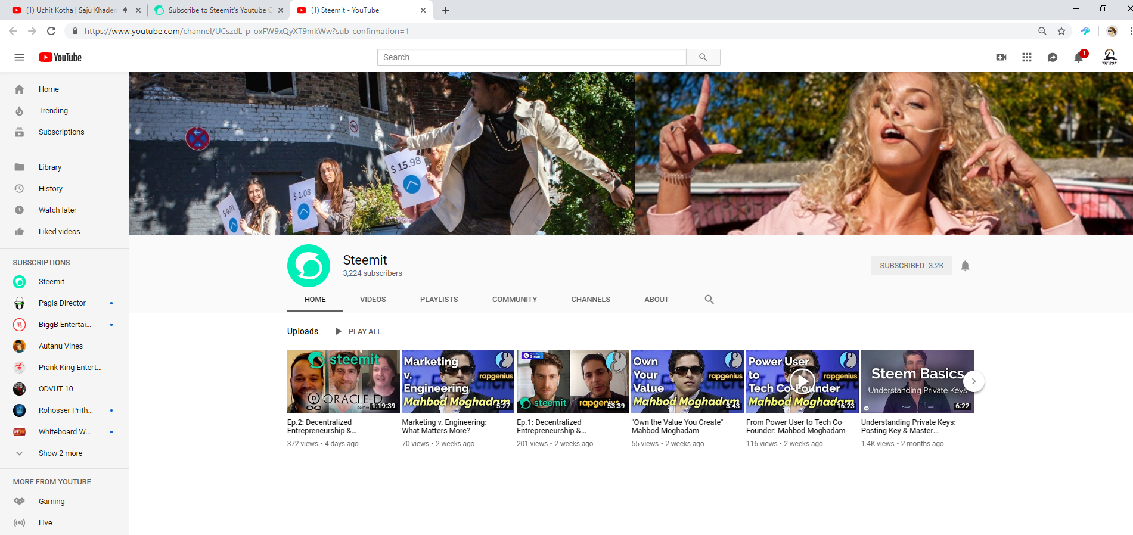The image size is (1133, 535).
Task: Switch to the Channels tab
Action: point(591,300)
